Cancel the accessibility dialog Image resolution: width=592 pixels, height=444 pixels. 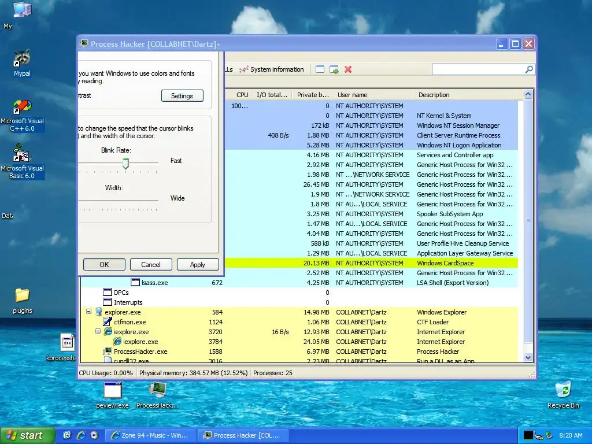click(x=151, y=265)
